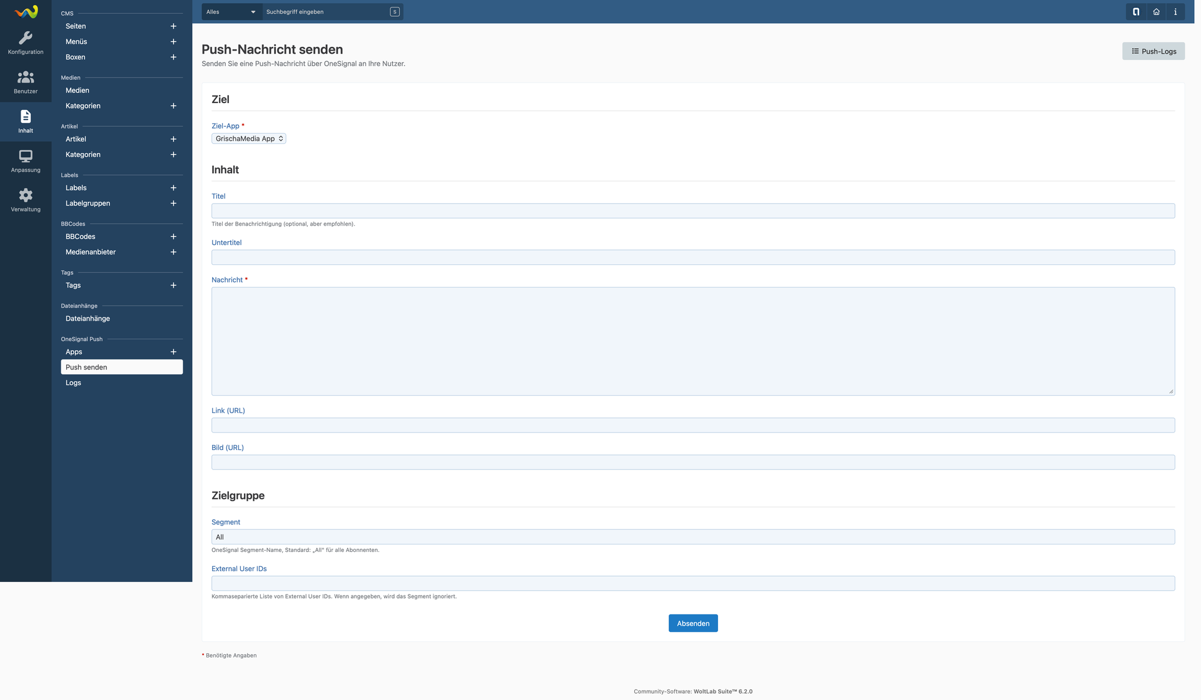The width and height of the screenshot is (1201, 700).
Task: Click the Titel input field
Action: (x=692, y=211)
